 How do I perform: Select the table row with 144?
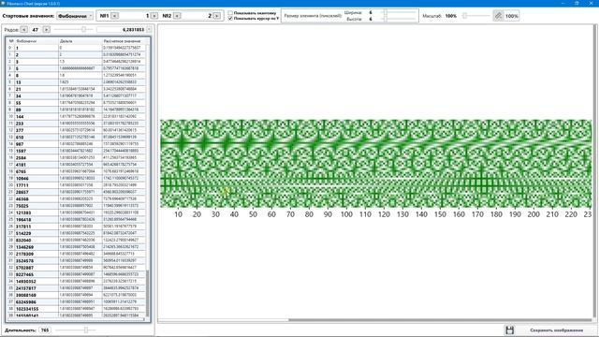77,116
